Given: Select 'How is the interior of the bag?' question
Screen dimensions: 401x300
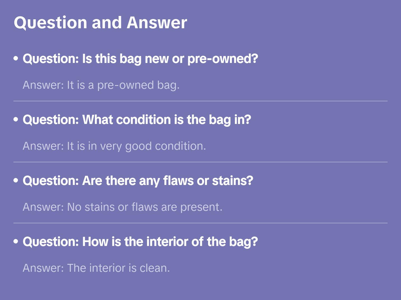Looking at the screenshot, I should coord(140,242).
